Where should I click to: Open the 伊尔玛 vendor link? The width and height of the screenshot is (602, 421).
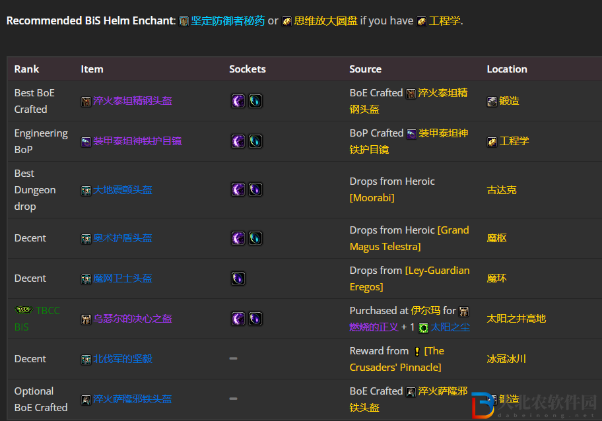pos(425,311)
